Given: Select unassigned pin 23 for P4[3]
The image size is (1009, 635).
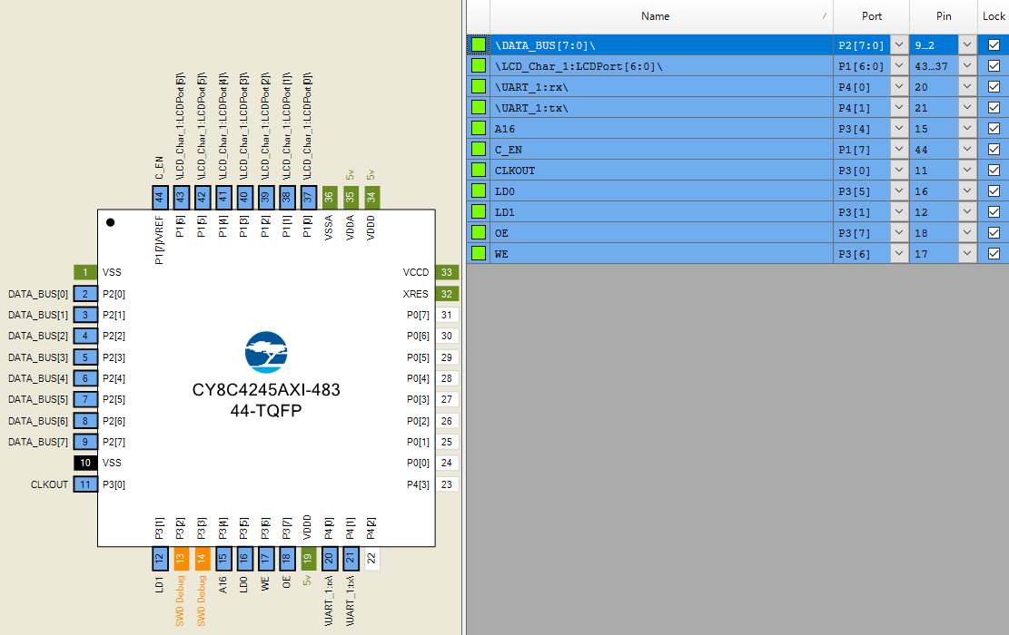Looking at the screenshot, I should click(447, 484).
